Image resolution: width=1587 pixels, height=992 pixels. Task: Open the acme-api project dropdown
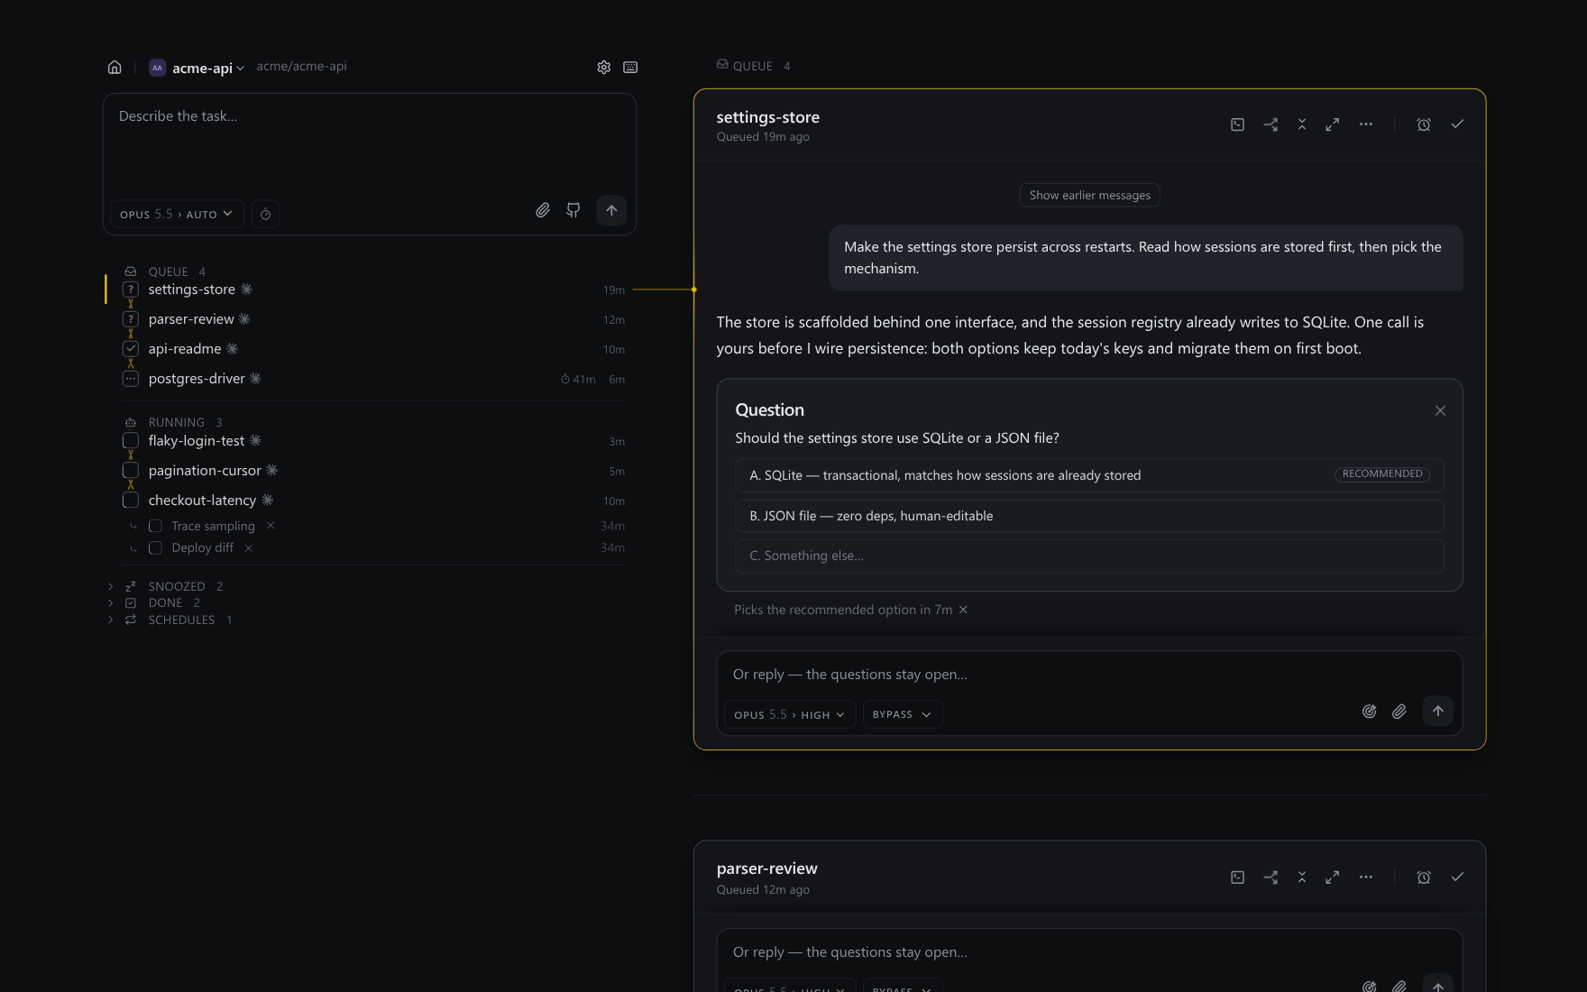click(197, 68)
